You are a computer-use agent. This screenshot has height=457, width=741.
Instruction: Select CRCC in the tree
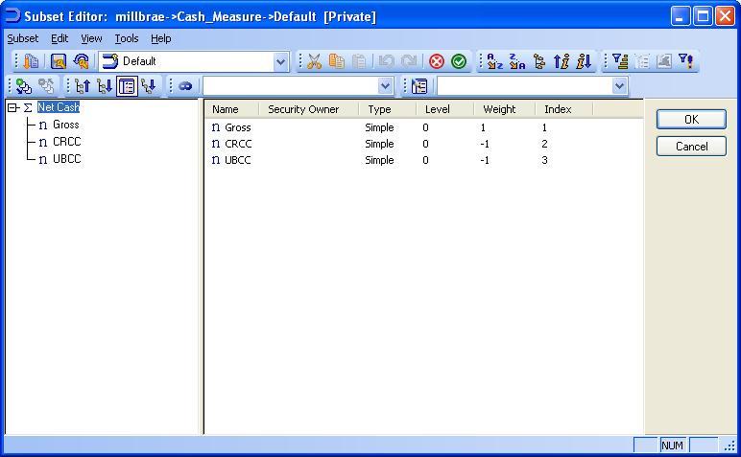pos(66,142)
